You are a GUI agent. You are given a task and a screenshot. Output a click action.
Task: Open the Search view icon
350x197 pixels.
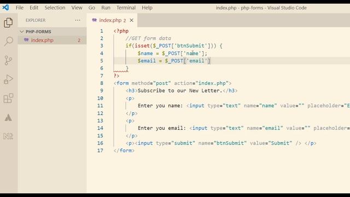(x=8, y=42)
